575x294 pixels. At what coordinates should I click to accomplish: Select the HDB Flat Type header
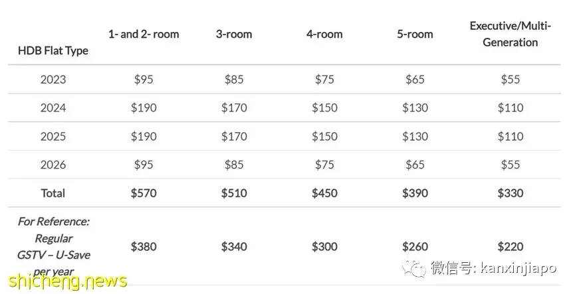pos(53,50)
